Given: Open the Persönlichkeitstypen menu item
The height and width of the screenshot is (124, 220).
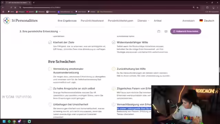Looking at the screenshot, I should 121,21.
